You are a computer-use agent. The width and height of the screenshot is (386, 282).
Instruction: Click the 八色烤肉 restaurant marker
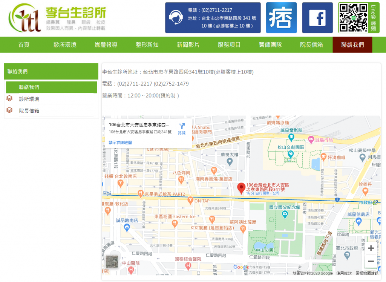pos(181,180)
